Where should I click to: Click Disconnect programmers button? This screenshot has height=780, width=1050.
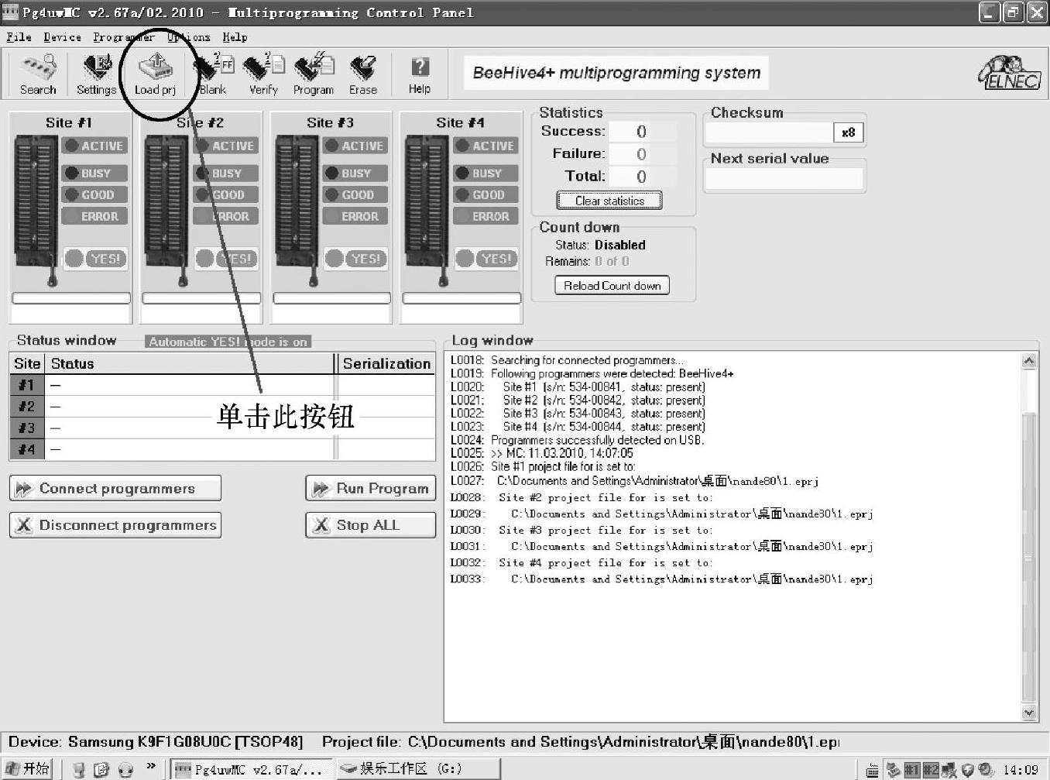click(x=115, y=525)
